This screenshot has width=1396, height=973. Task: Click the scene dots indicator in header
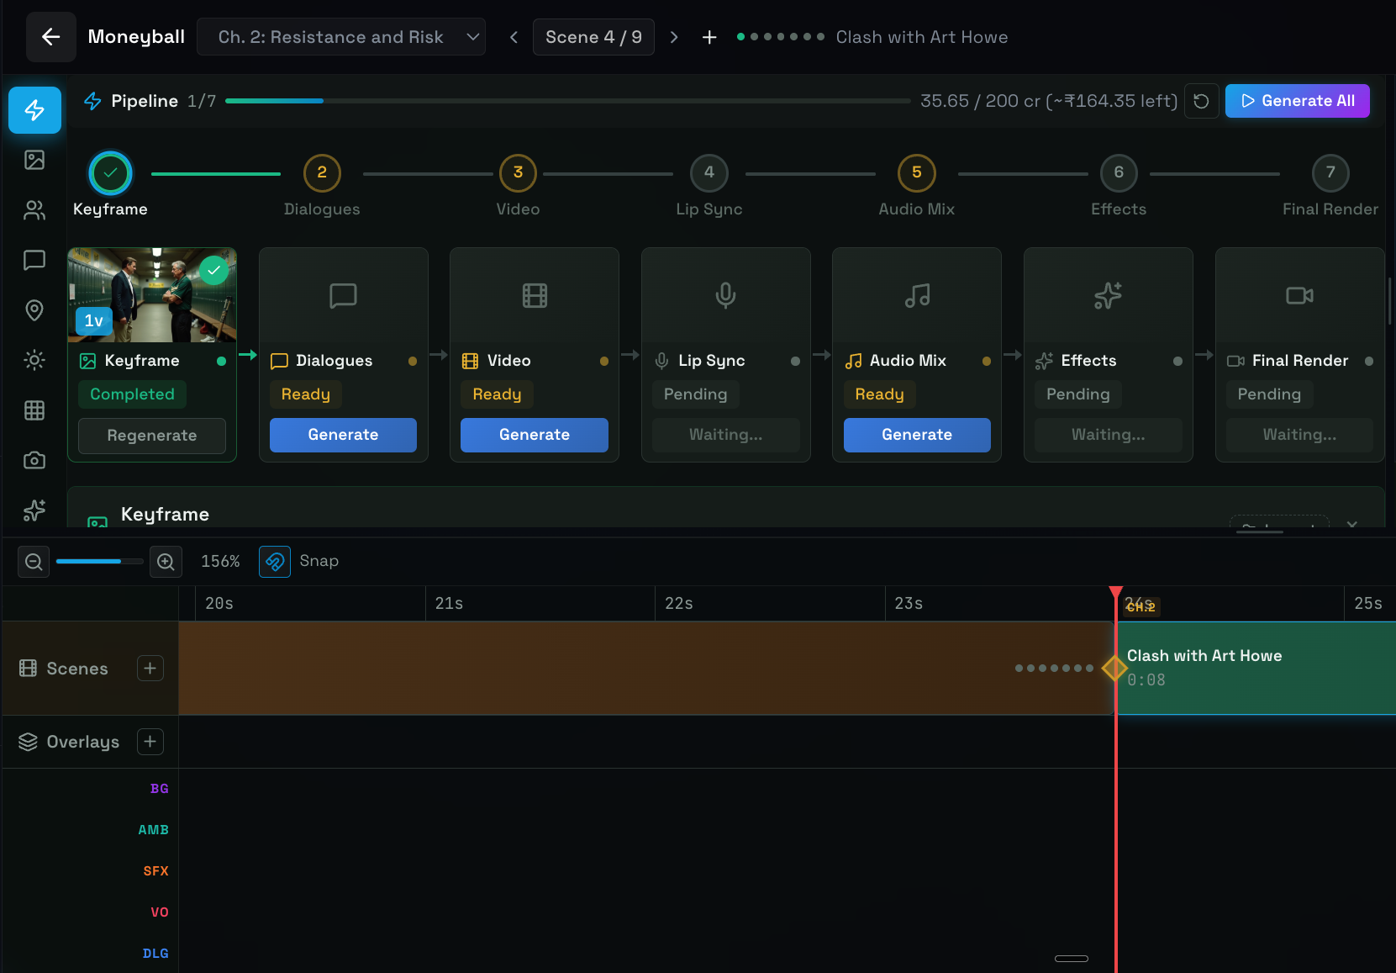[x=780, y=37]
